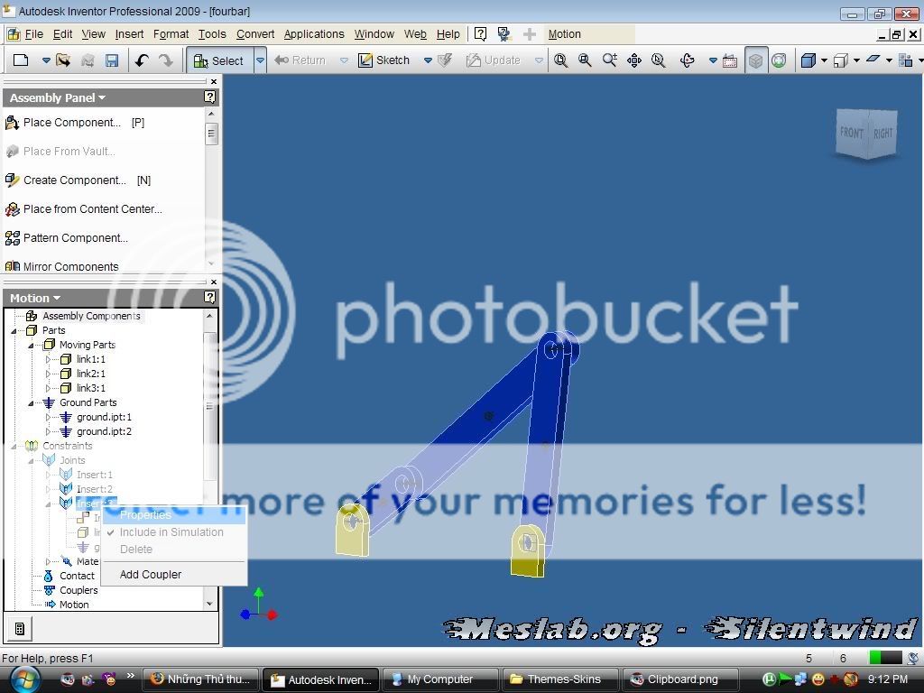Open the Help Topics question icon

[x=480, y=34]
